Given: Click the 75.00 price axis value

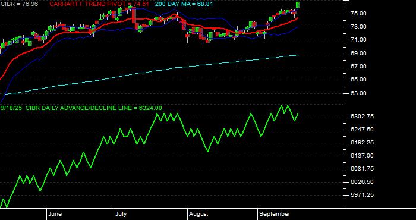Looking at the screenshot, I should click(x=358, y=14).
